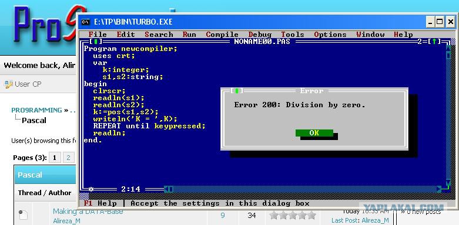The image size is (459, 225).
Task: Close the Error dialog via its corner box
Action: coord(237,91)
